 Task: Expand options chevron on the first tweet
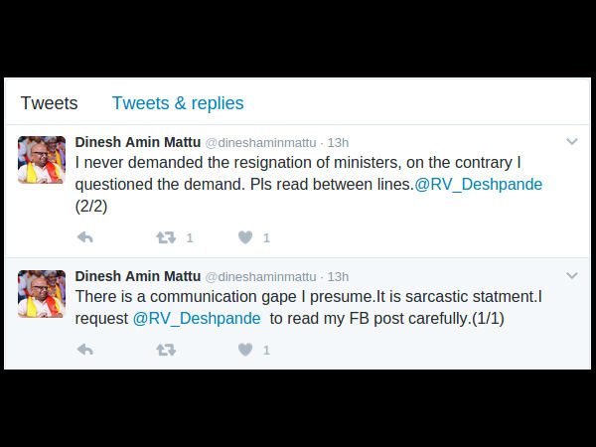click(x=572, y=142)
